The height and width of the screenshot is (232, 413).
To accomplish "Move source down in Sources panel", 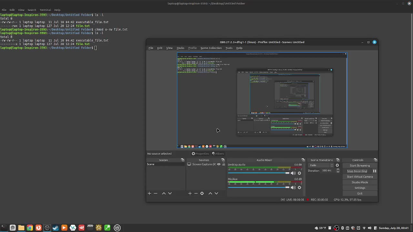I will (217, 193).
